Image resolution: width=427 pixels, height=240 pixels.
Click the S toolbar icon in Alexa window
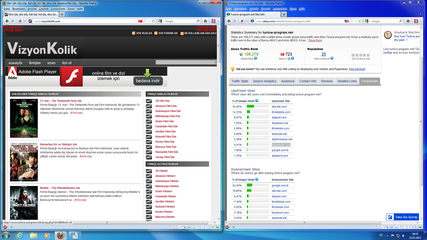(x=416, y=21)
